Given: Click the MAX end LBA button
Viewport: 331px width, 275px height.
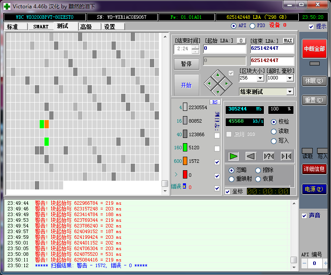Looking at the screenshot, I should coord(288,41).
